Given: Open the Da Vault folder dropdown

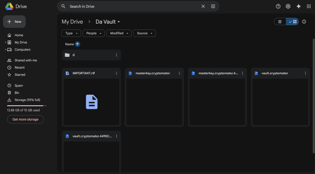Looking at the screenshot, I should (x=107, y=22).
